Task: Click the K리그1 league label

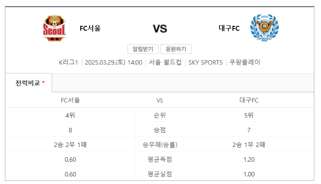Action: tap(68, 62)
